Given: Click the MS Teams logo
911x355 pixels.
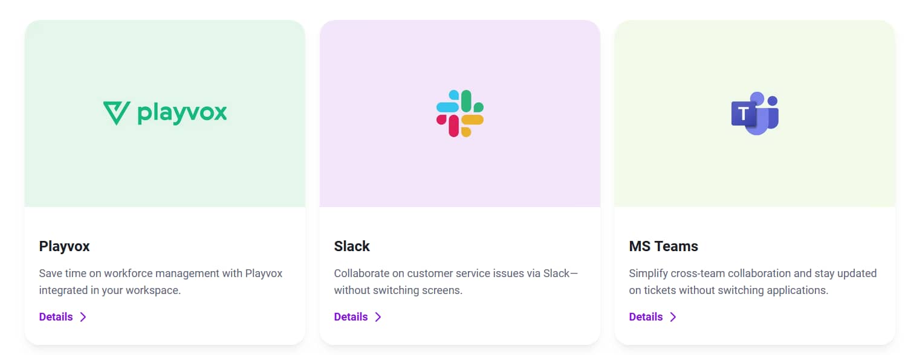Looking at the screenshot, I should [754, 112].
